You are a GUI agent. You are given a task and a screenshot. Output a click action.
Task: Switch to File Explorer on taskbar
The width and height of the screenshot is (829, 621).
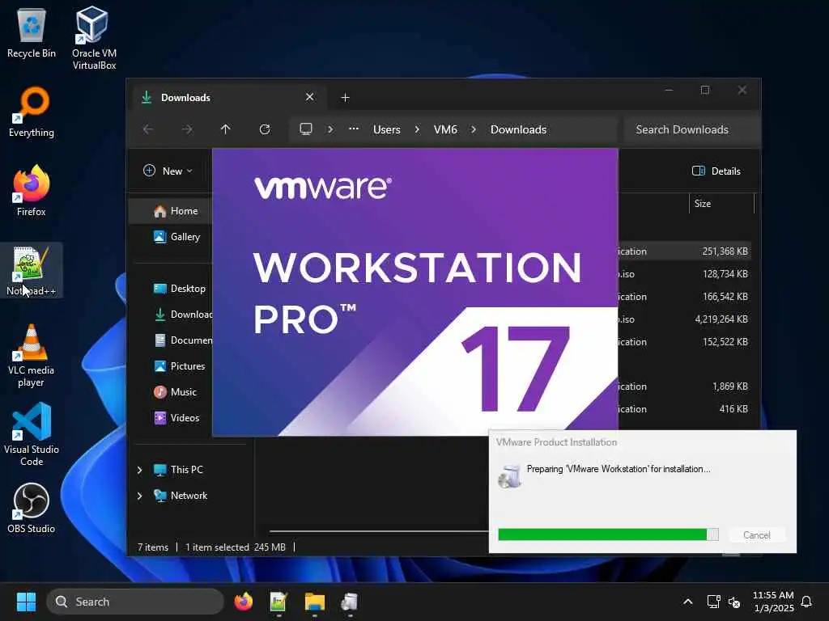(x=315, y=602)
